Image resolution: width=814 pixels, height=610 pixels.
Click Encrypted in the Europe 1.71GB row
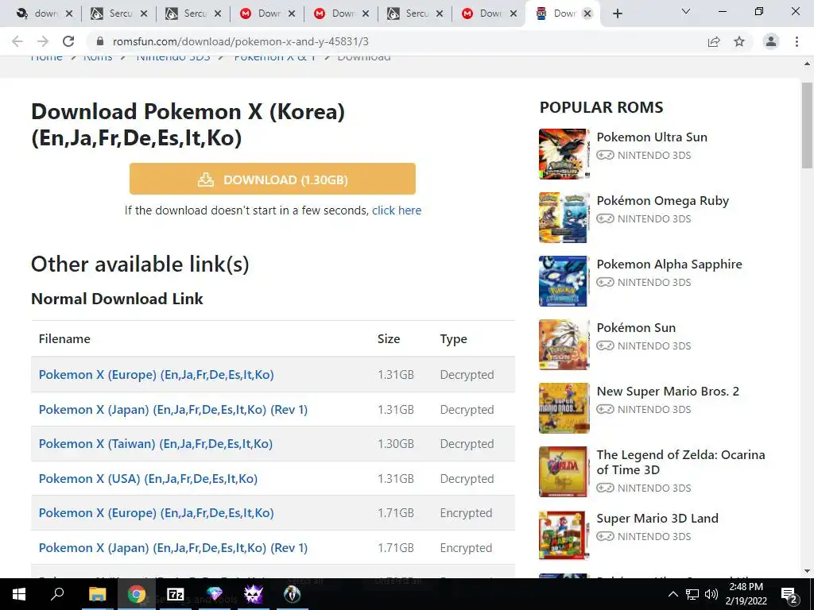(x=466, y=513)
